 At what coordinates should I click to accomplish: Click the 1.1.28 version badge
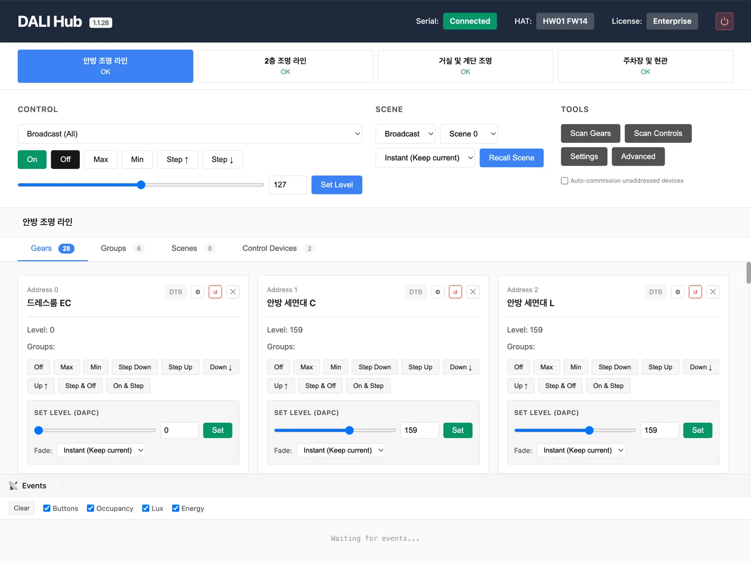click(x=100, y=23)
